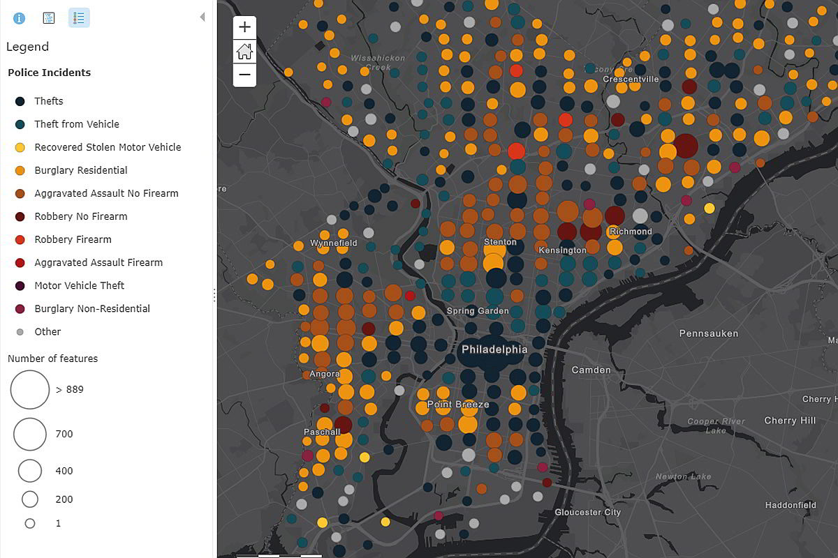Screen dimensions: 838x558
Task: Click the Motor Vehicle Theft swatch
Action: pyautogui.click(x=20, y=285)
